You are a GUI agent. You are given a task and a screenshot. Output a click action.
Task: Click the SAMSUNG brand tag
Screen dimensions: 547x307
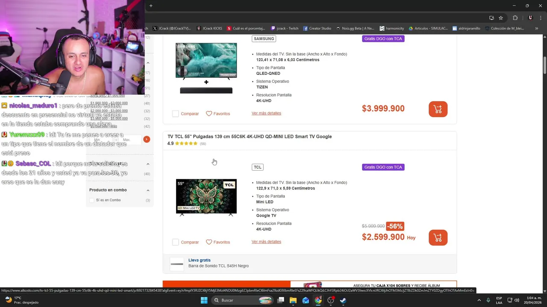point(264,38)
